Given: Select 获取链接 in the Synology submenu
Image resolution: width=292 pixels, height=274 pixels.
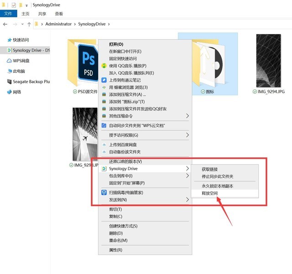Looking at the screenshot, I should (225, 170).
